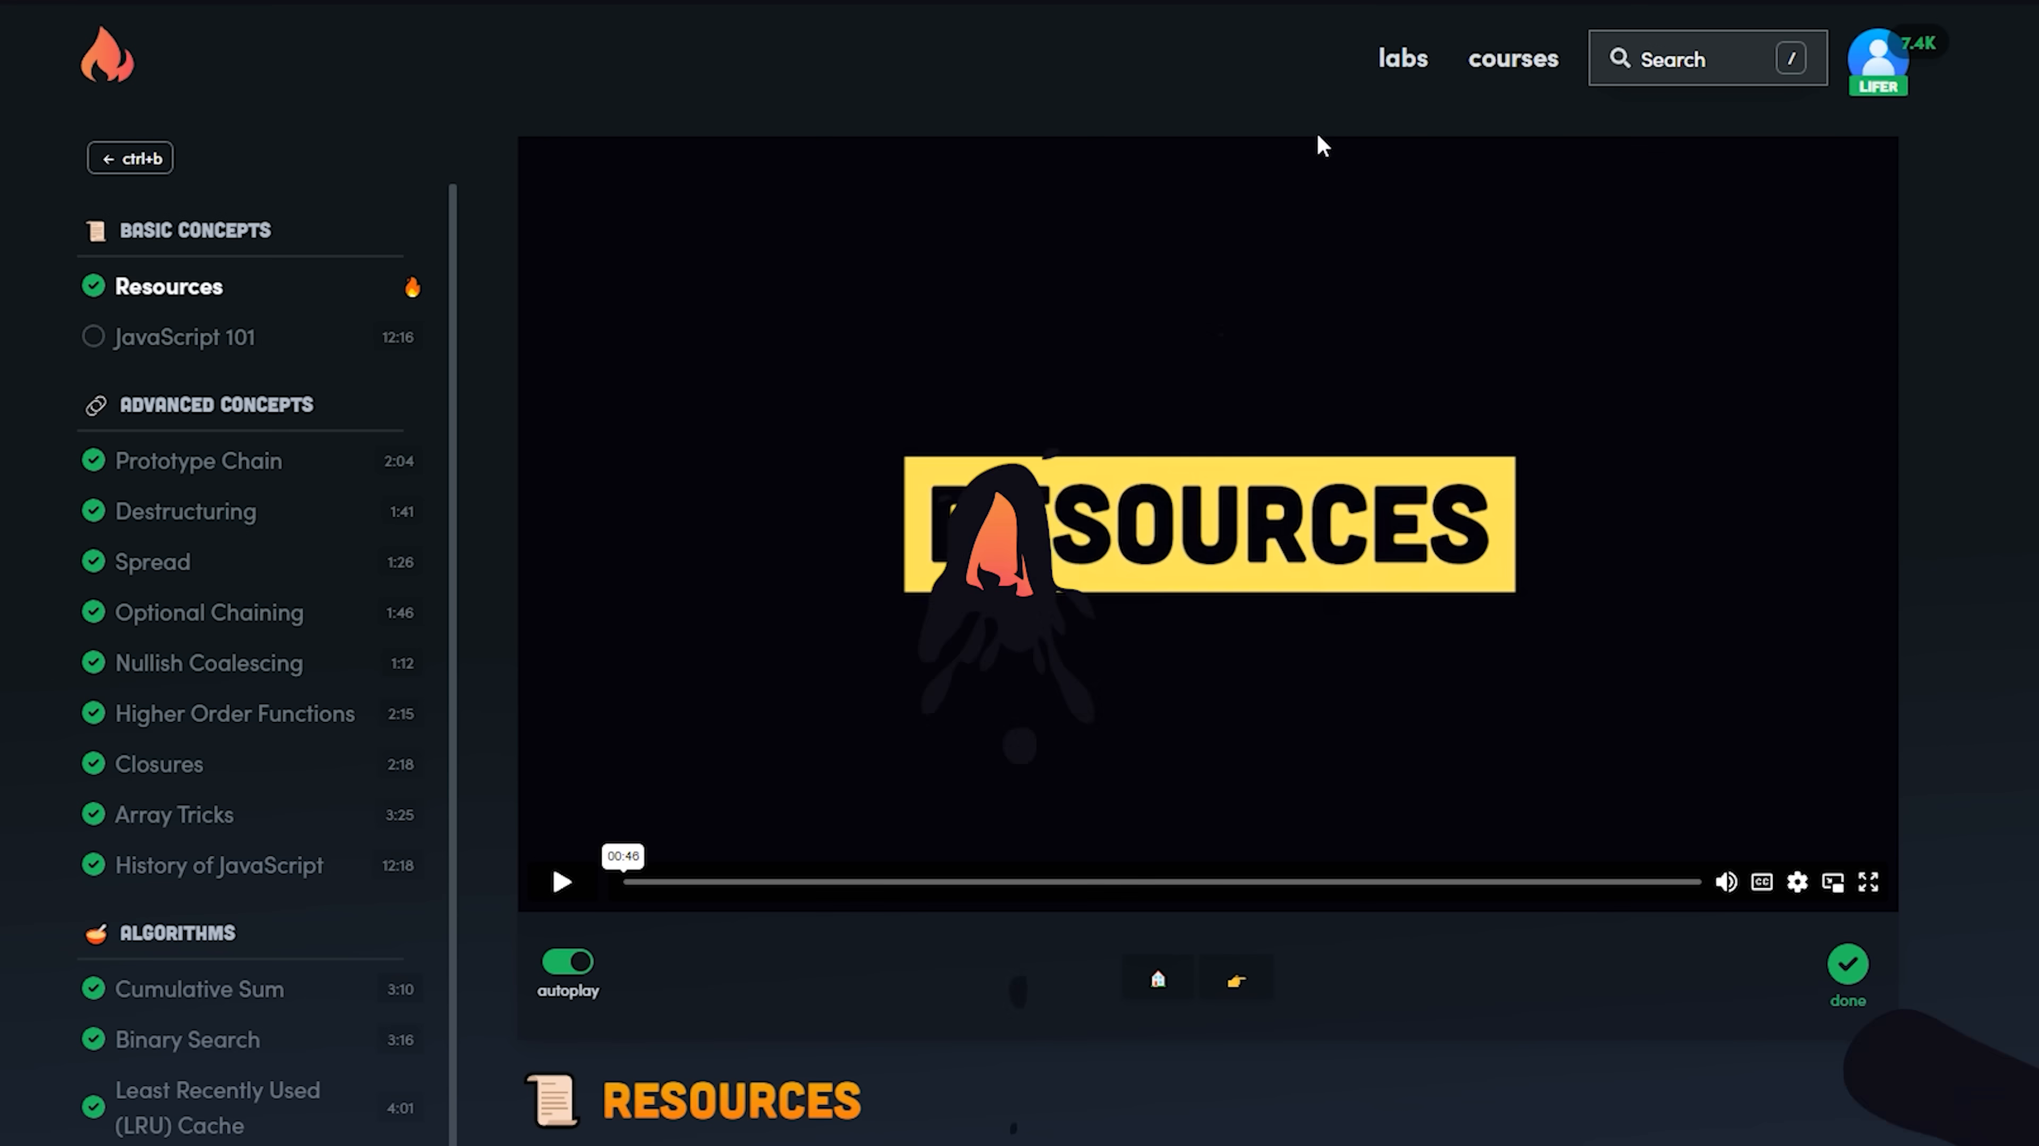
Task: Click the LIFER badge
Action: pos(1878,86)
